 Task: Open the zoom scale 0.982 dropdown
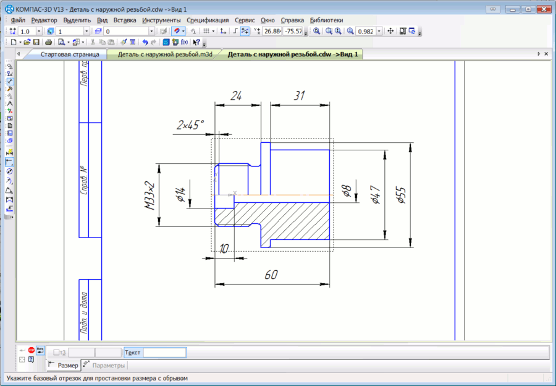pos(379,32)
